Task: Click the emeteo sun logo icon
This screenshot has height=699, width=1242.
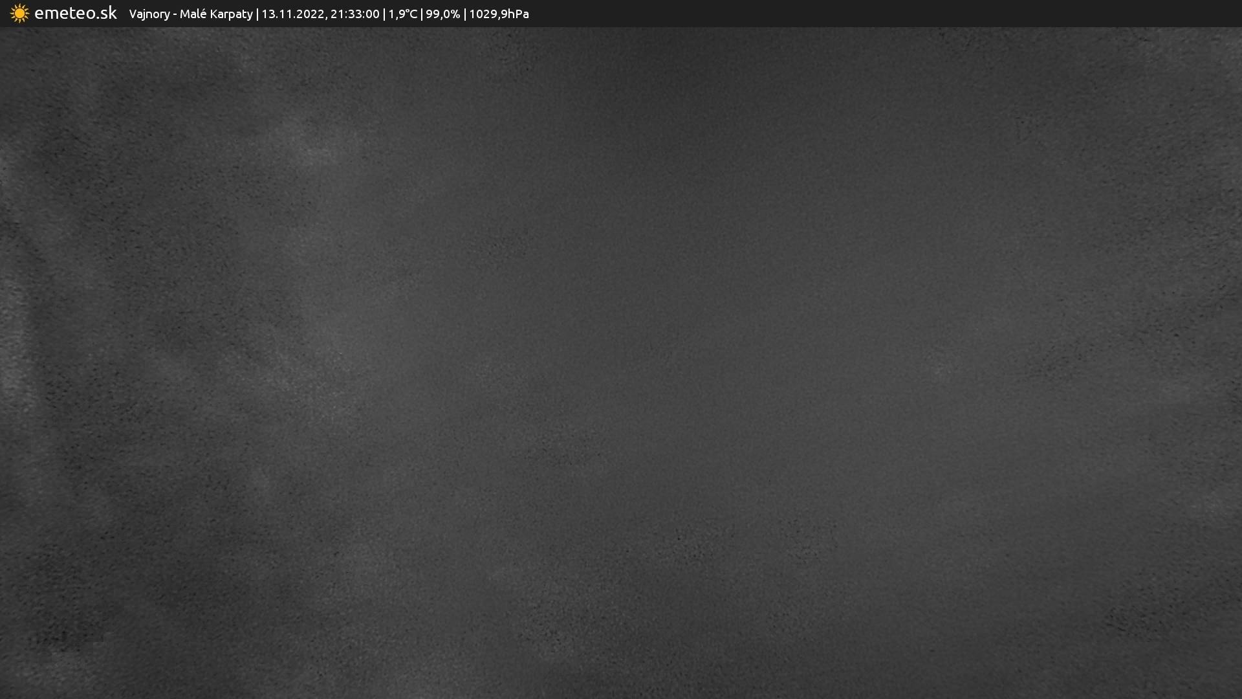Action: tap(19, 14)
